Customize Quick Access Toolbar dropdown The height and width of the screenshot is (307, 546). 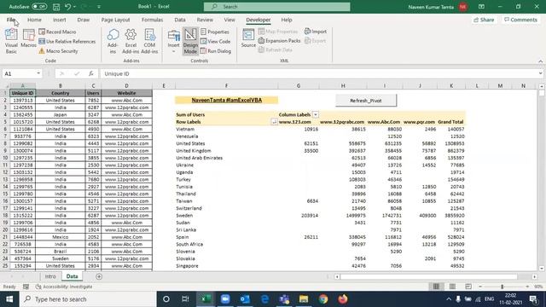(x=99, y=7)
